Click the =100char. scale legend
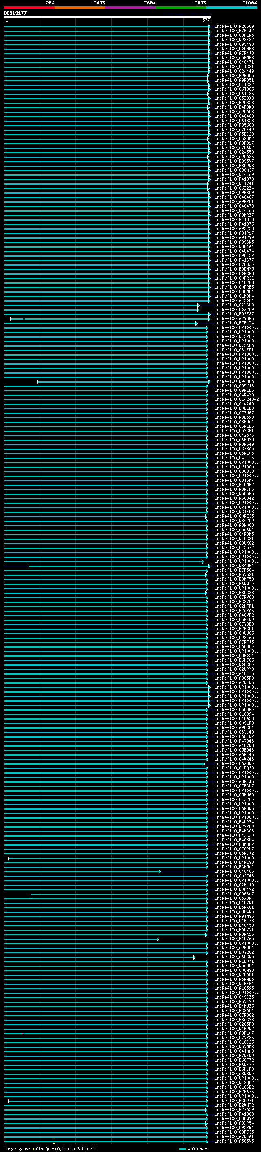 (x=194, y=1149)
